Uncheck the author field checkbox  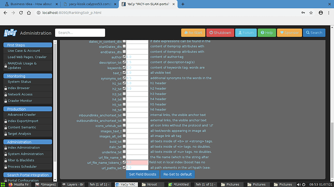[x=124, y=57]
